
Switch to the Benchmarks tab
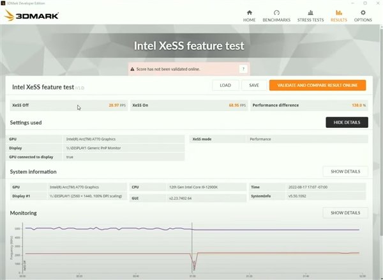click(276, 16)
